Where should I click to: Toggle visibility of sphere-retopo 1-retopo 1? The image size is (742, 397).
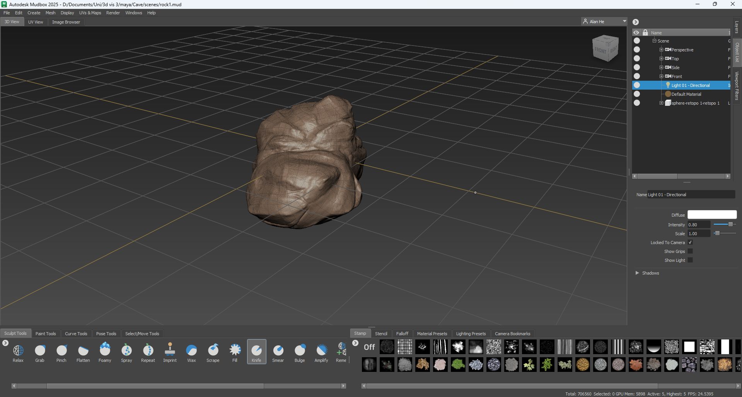click(x=636, y=103)
